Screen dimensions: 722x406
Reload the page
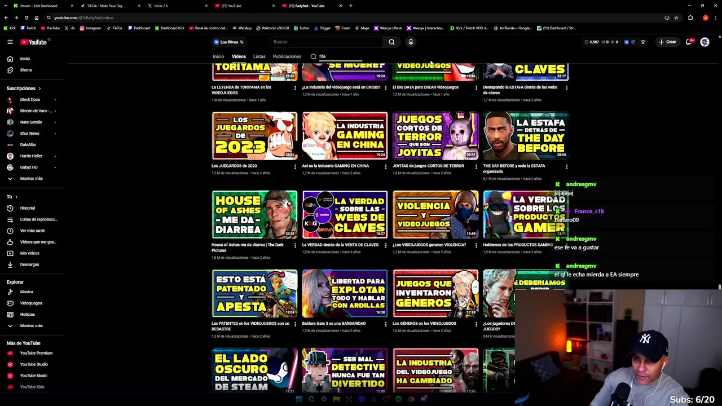(x=26, y=17)
